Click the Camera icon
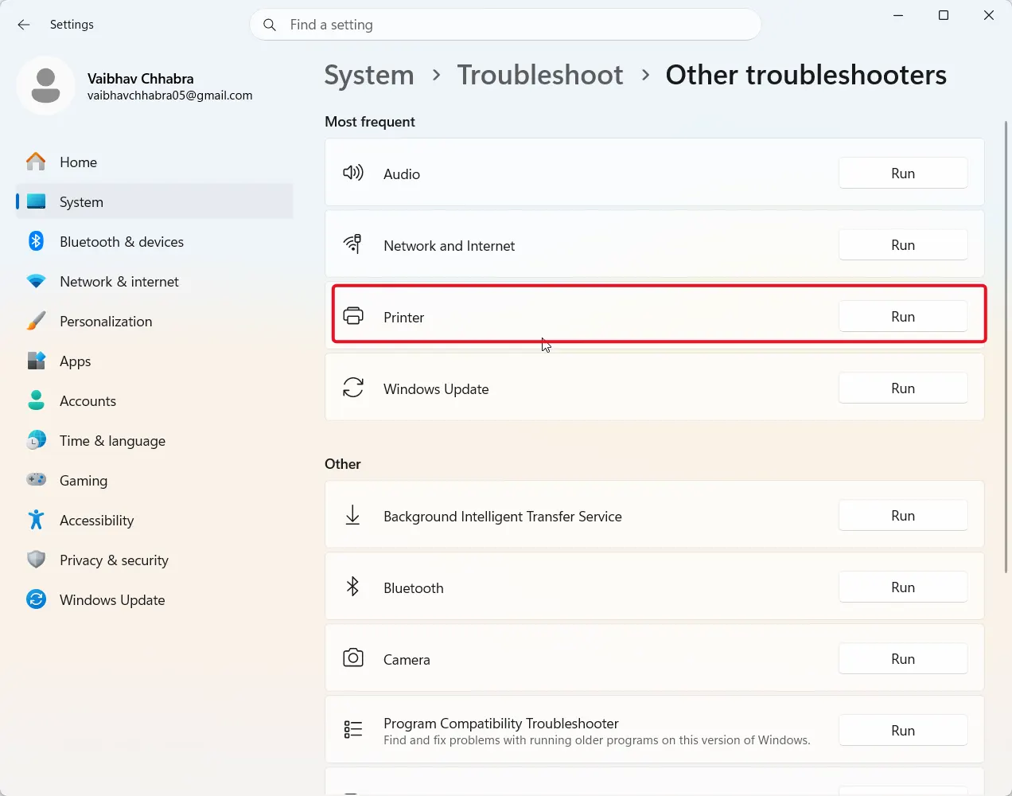The width and height of the screenshot is (1012, 796). pos(352,657)
